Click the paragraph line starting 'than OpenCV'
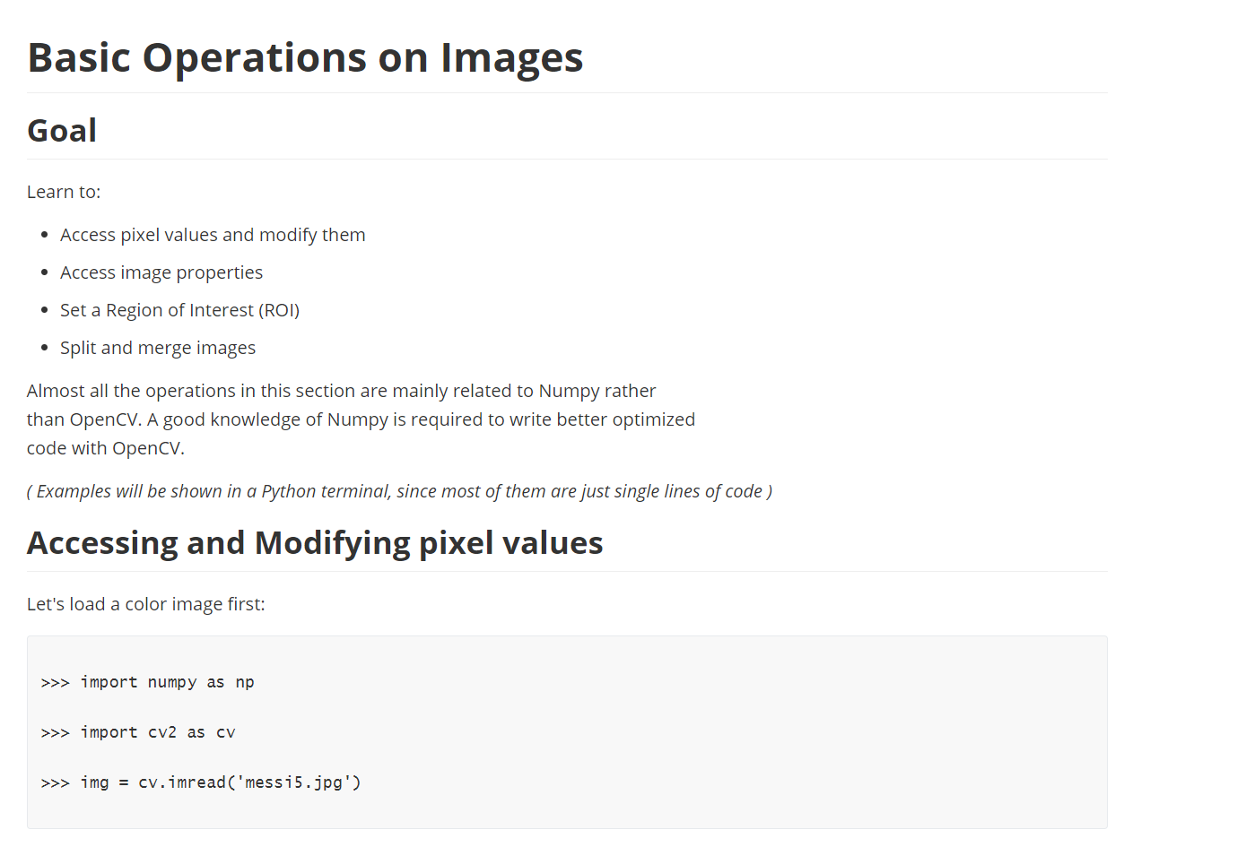 (361, 419)
